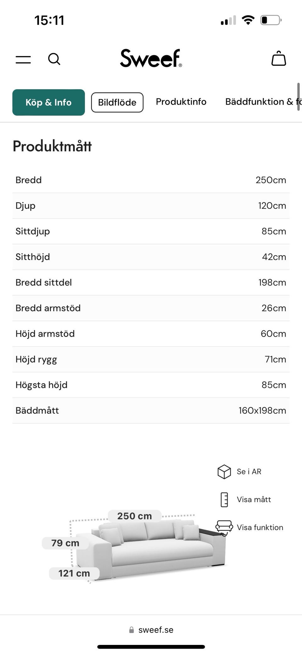302x655 pixels.
Task: Tap the lock icon in address bar
Action: (131, 630)
